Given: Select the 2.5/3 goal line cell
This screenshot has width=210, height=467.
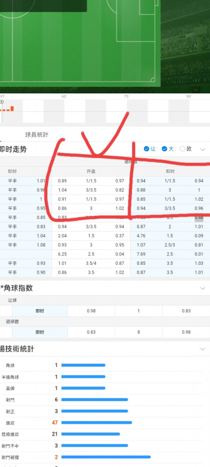Looking at the screenshot, I should [170, 245].
